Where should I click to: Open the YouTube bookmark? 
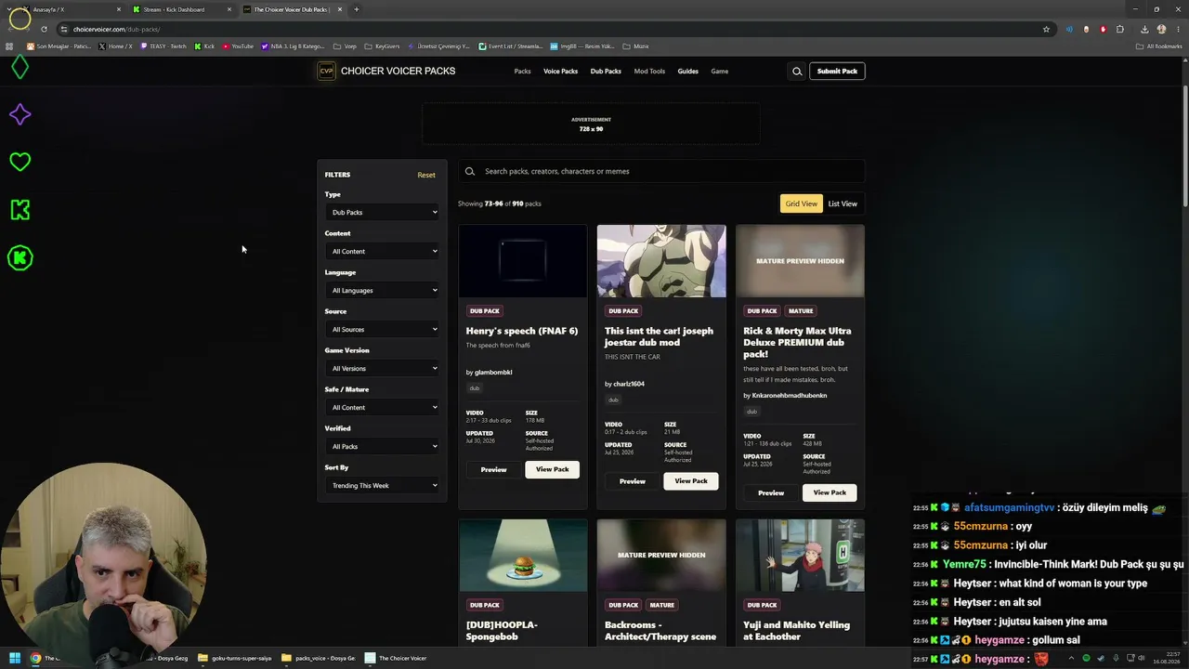(239, 46)
